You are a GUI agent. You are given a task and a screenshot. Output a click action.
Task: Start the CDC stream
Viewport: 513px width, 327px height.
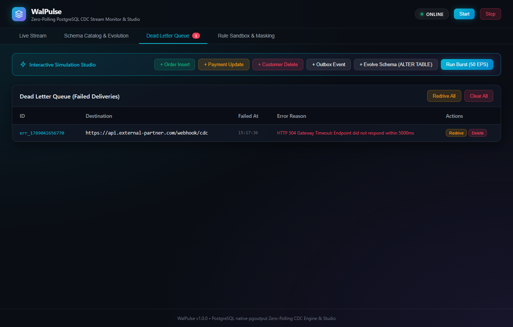(464, 14)
